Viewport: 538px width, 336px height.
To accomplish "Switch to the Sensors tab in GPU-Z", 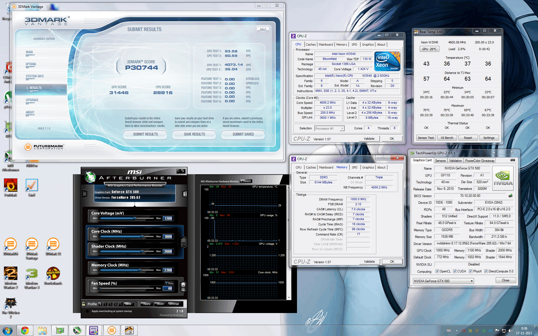I will (440, 161).
